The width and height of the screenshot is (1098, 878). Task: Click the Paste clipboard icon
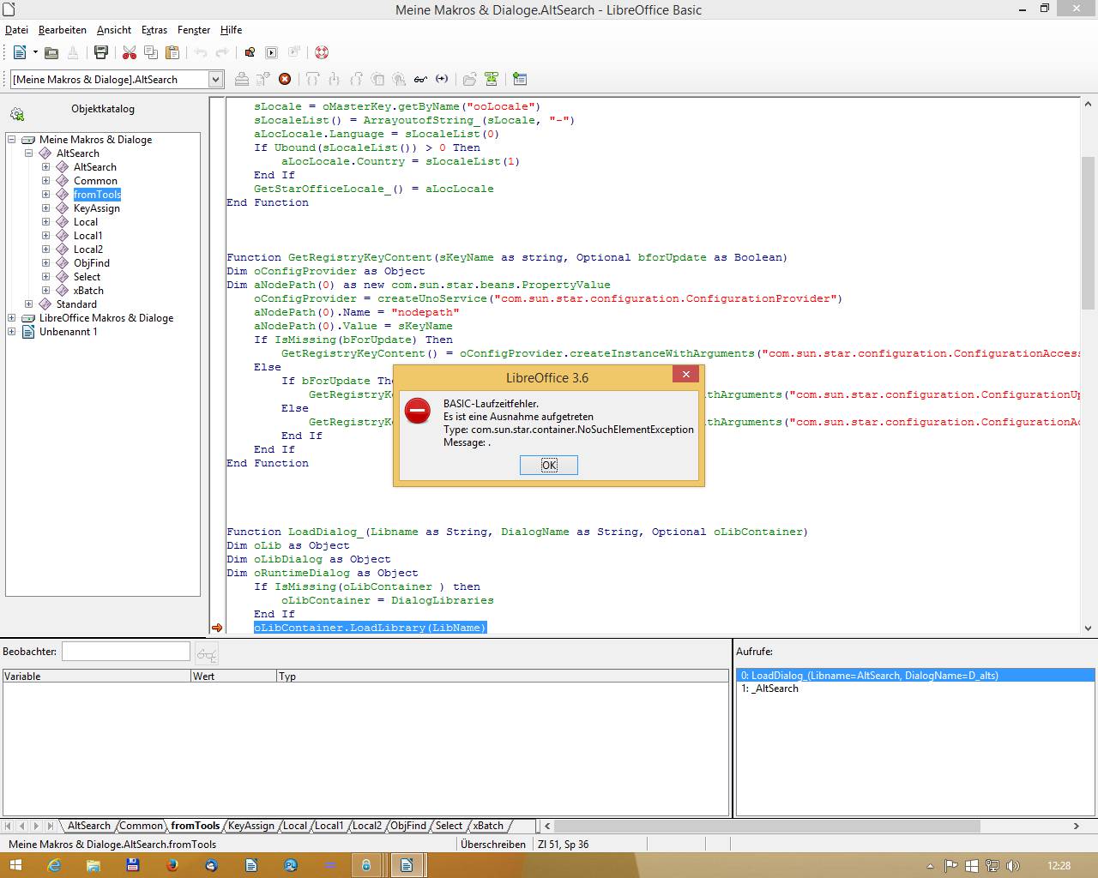pos(172,52)
